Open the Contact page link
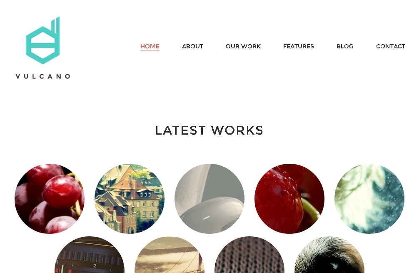This screenshot has height=273, width=419. point(391,46)
